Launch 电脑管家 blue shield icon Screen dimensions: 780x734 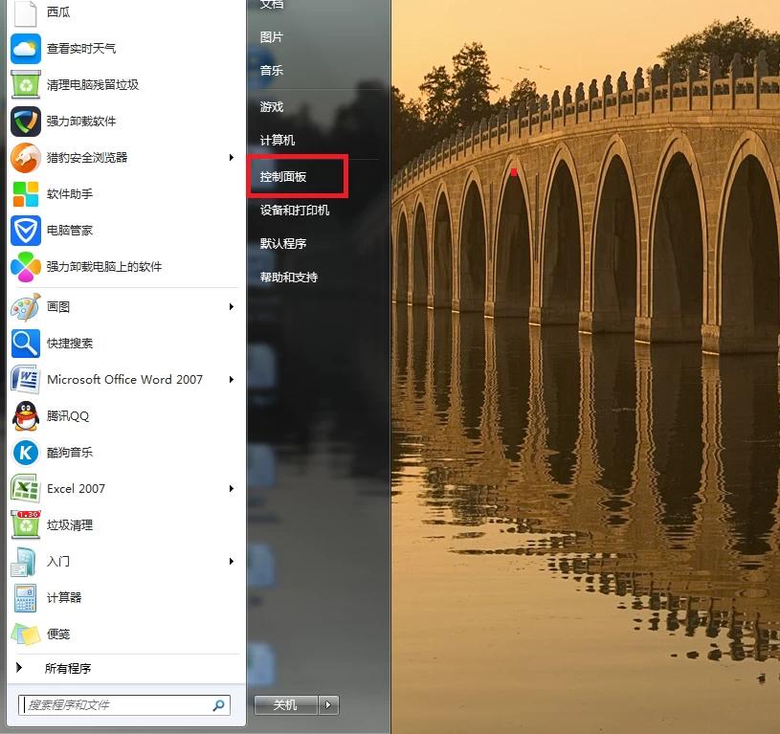click(x=25, y=231)
